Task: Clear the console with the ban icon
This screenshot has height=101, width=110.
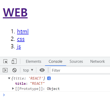Action: [x=14, y=70]
